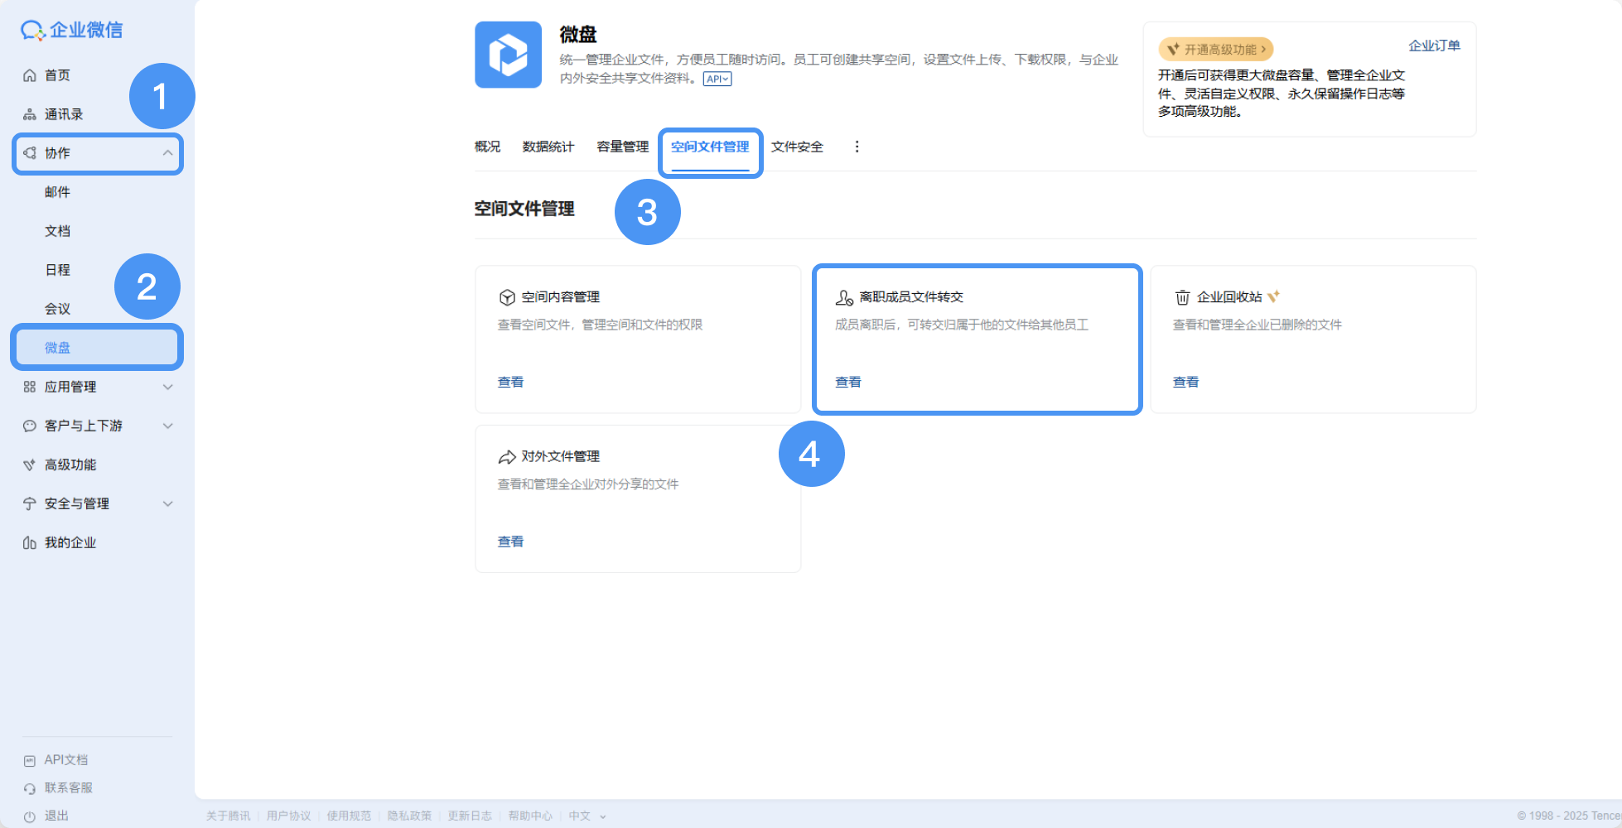Image resolution: width=1622 pixels, height=828 pixels.
Task: Open the 隐私政策 footer link
Action: tap(409, 816)
